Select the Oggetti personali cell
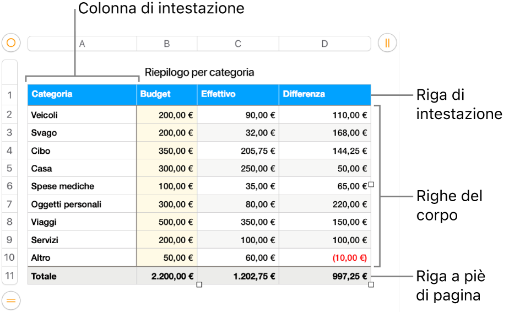 [x=82, y=204]
